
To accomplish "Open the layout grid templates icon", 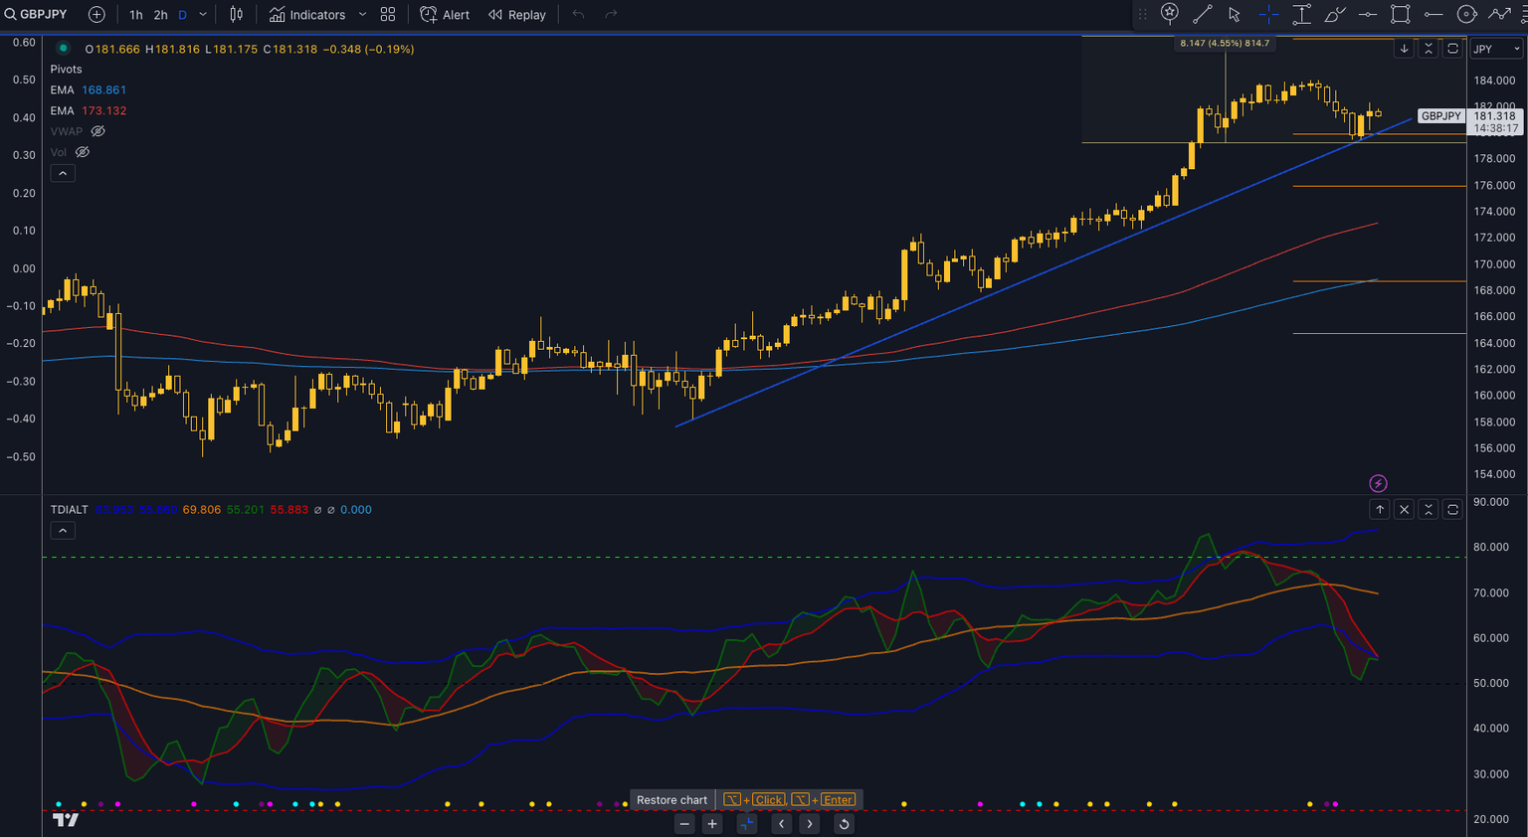I will (388, 15).
